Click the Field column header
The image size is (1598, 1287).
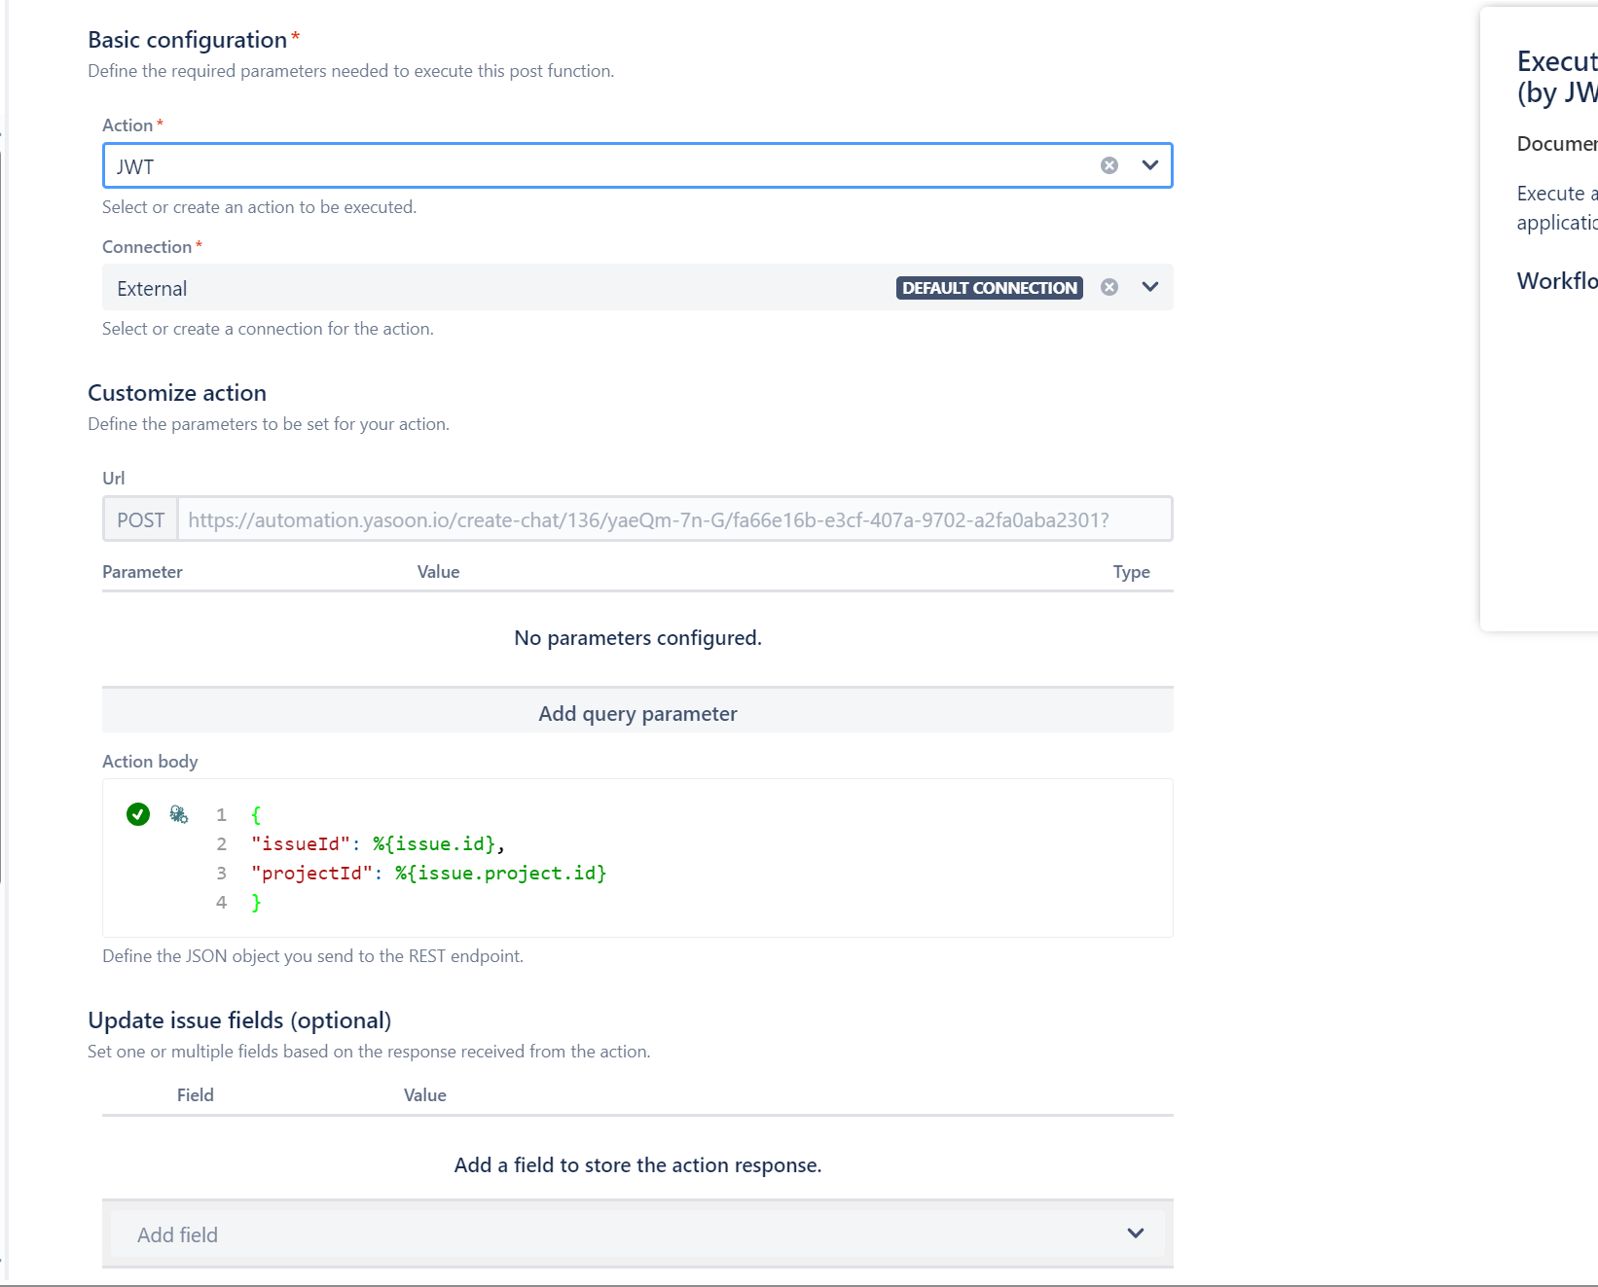(195, 1095)
